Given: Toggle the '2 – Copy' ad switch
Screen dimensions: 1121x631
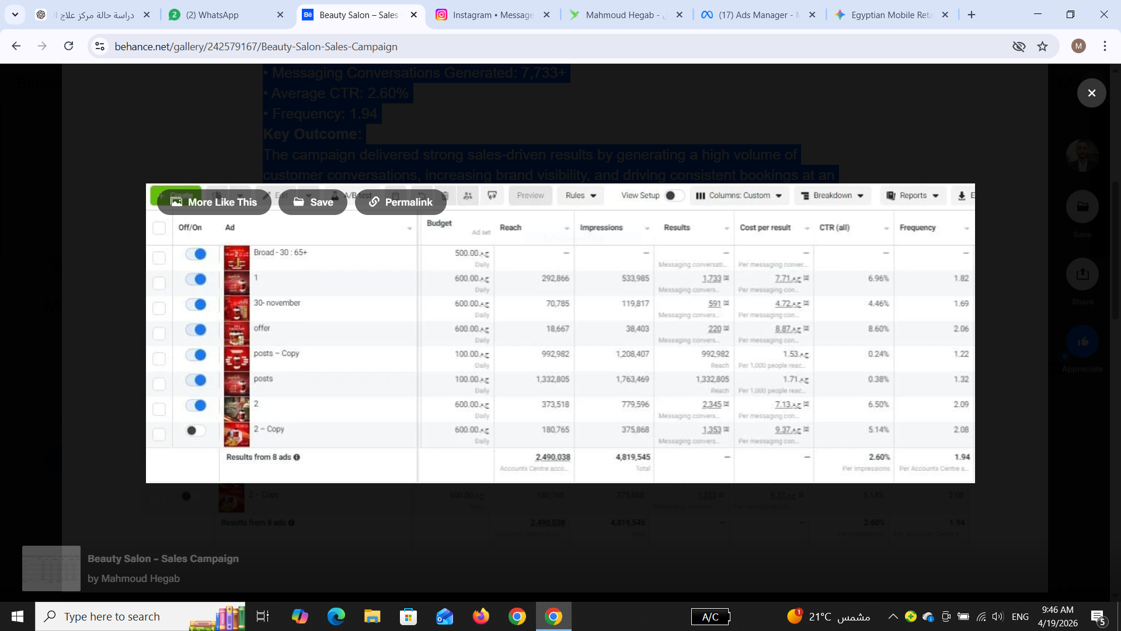Looking at the screenshot, I should [x=196, y=431].
